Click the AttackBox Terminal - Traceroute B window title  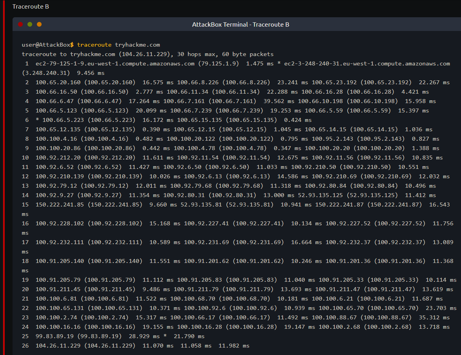241,25
